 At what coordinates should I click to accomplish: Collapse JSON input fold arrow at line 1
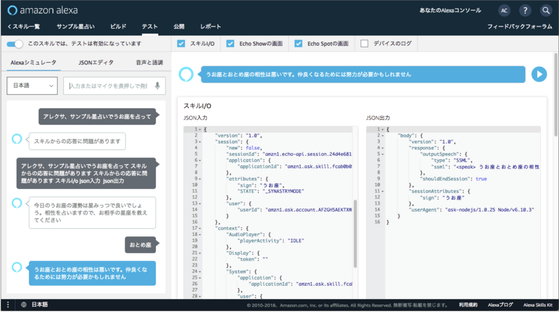(200, 130)
